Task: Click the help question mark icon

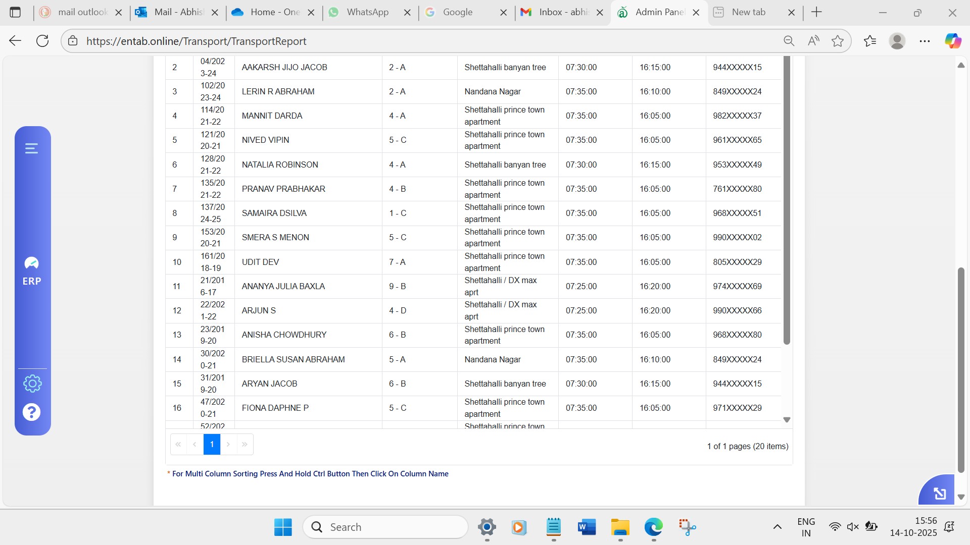Action: pos(31,412)
